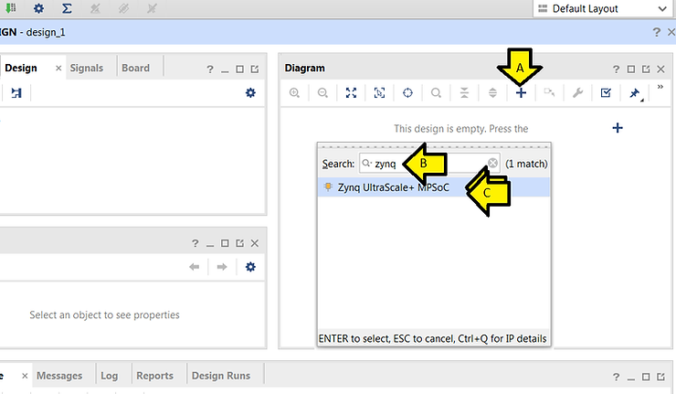676x394 pixels.
Task: Click the Regenerate Layout target icon
Action: coord(407,93)
